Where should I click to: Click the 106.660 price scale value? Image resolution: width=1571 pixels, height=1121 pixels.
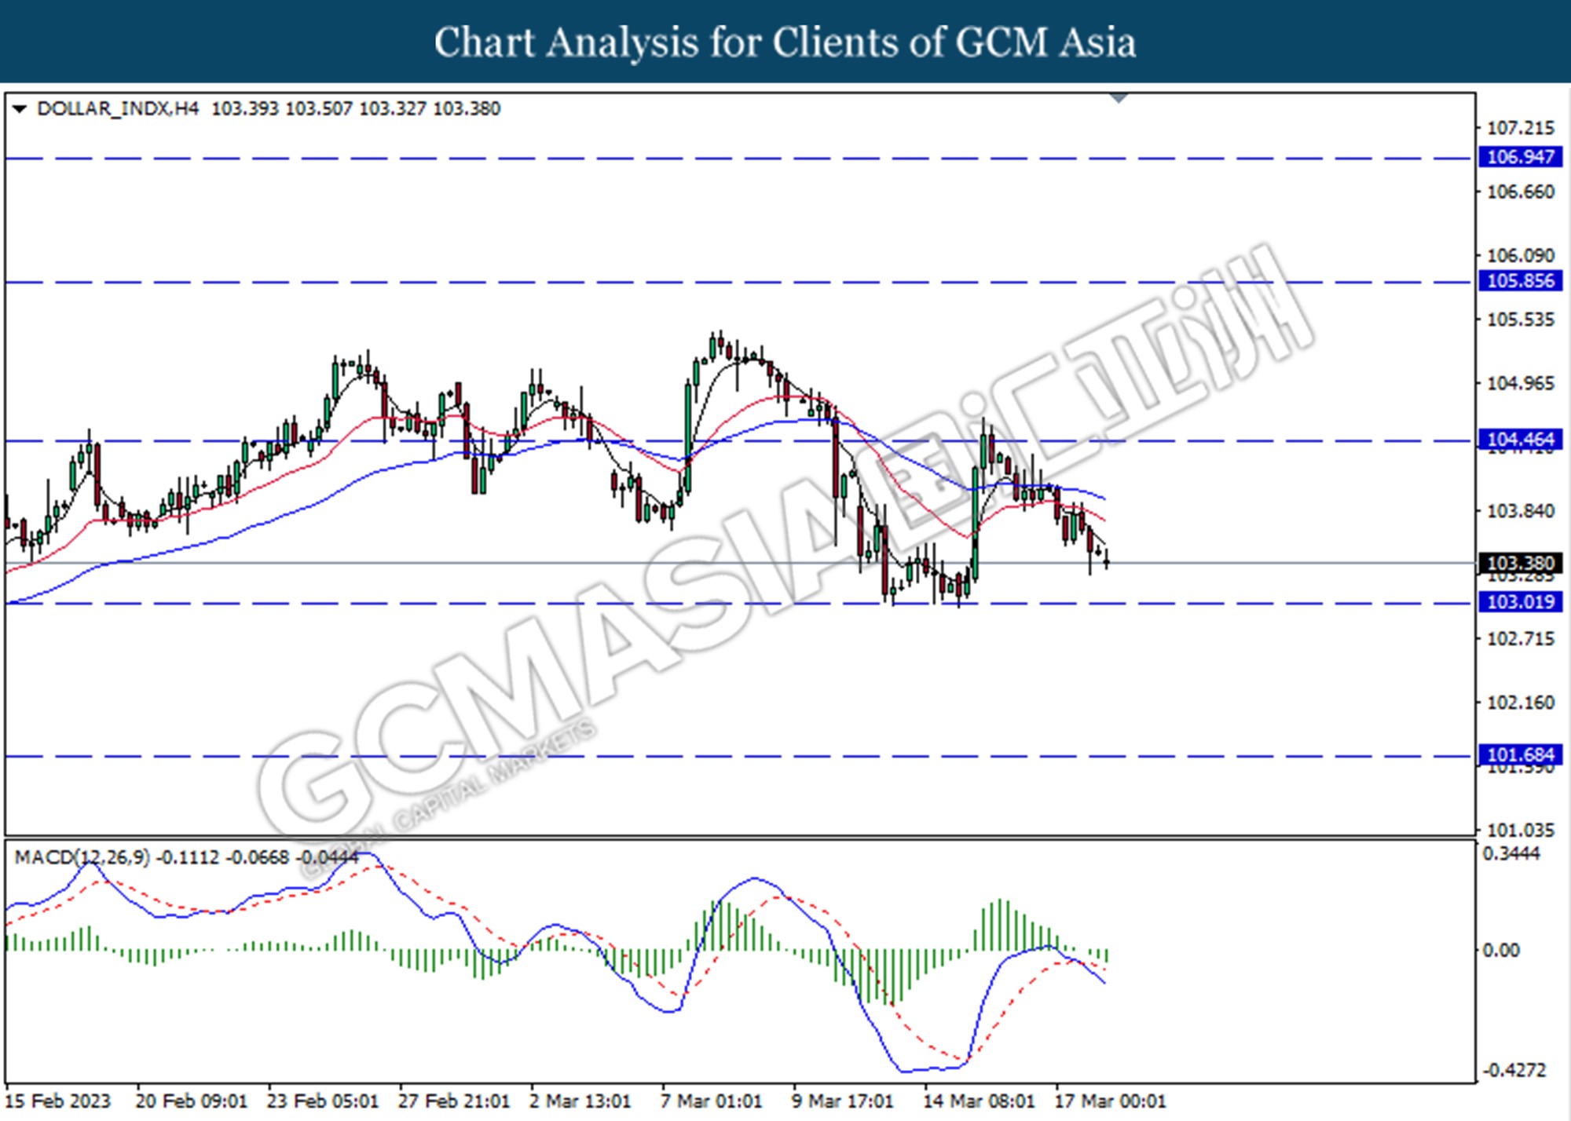1521,192
